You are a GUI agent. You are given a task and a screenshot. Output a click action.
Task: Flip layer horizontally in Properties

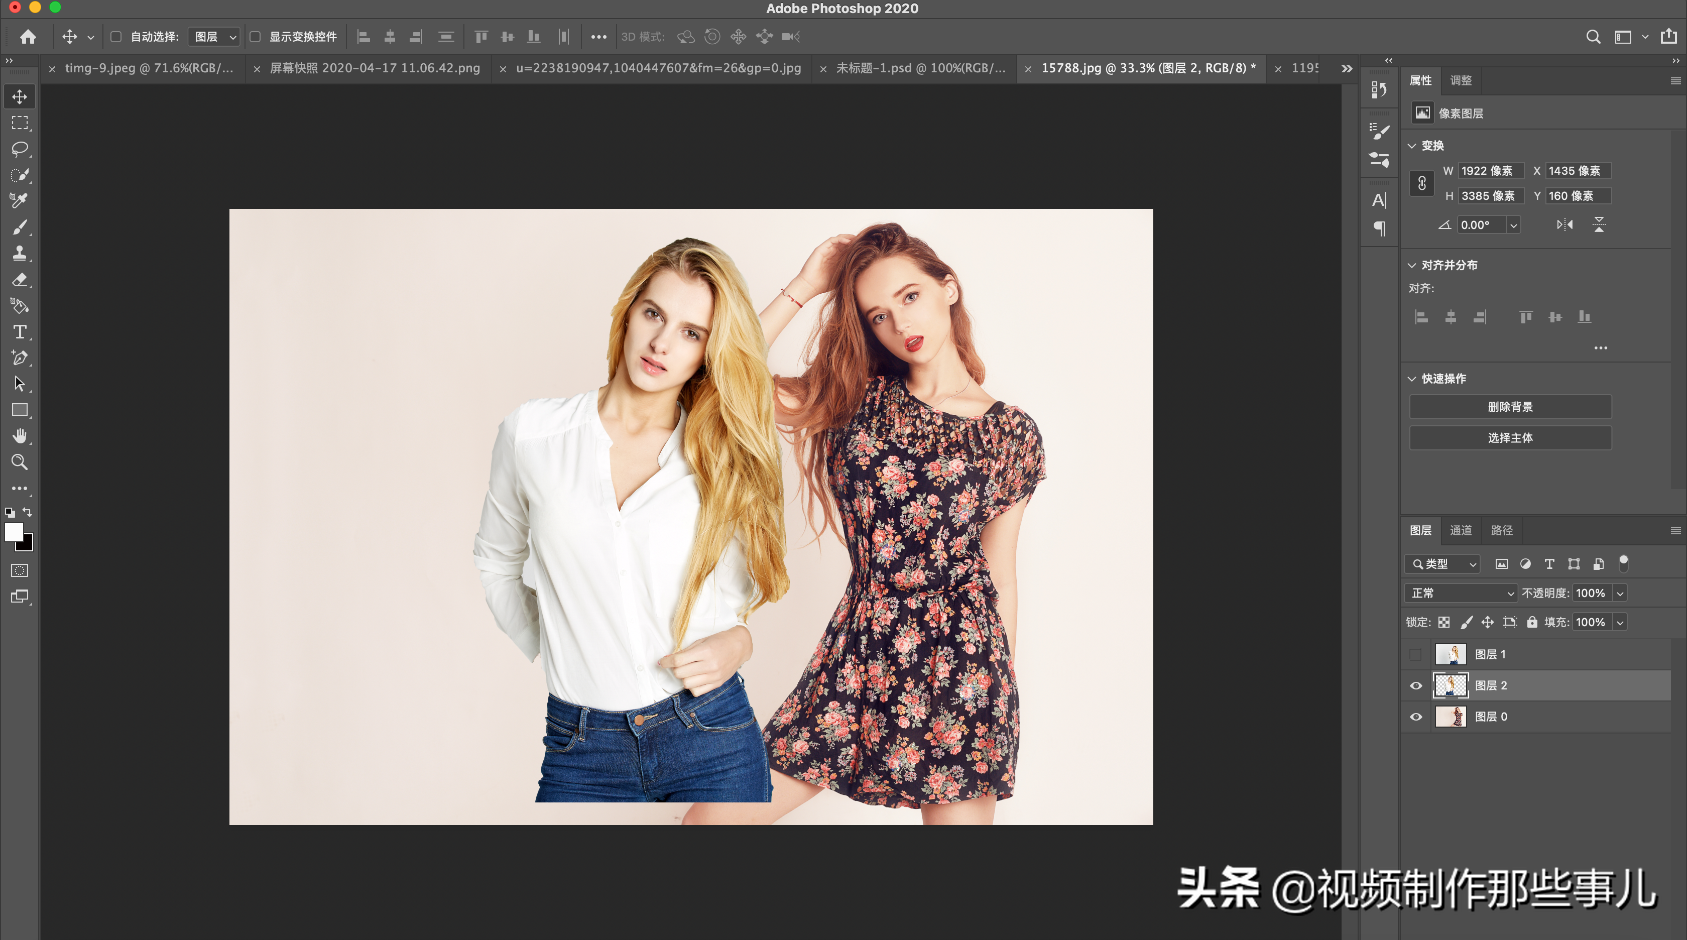[x=1565, y=224]
